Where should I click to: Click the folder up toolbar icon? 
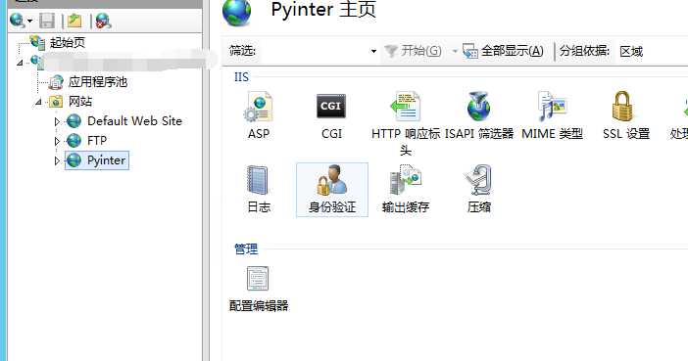coord(74,21)
